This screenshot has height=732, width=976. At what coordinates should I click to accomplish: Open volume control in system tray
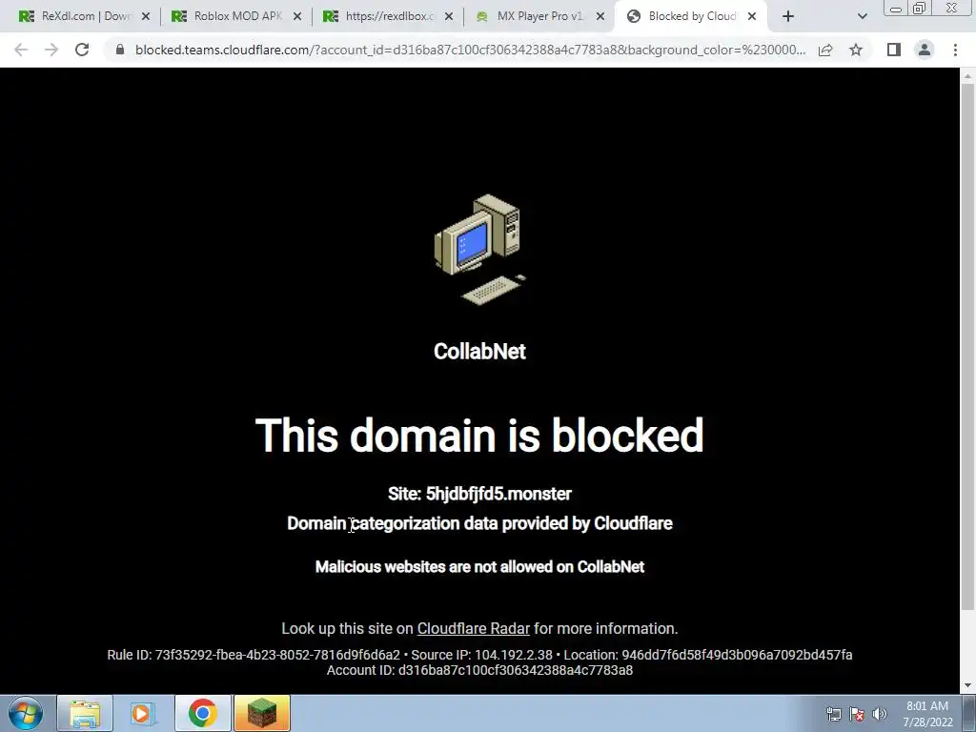point(880,714)
